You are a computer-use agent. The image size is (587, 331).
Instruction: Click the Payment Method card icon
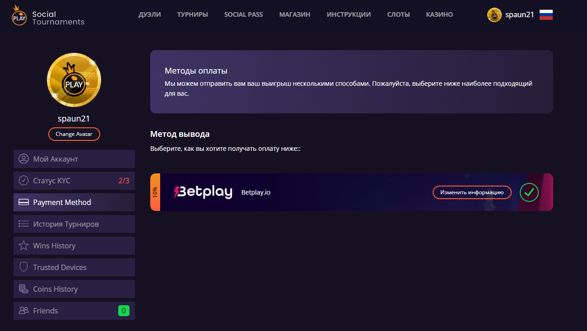click(23, 202)
